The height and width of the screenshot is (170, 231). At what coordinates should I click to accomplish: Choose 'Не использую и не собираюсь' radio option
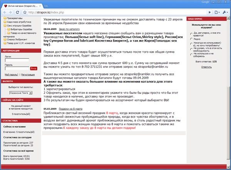point(191,55)
